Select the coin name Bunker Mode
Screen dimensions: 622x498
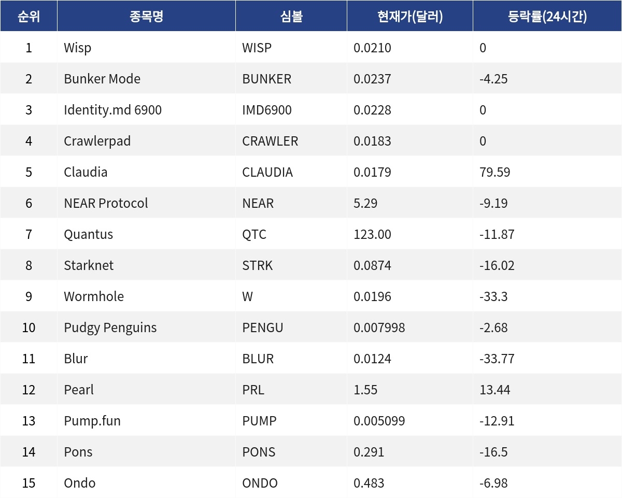pos(102,79)
